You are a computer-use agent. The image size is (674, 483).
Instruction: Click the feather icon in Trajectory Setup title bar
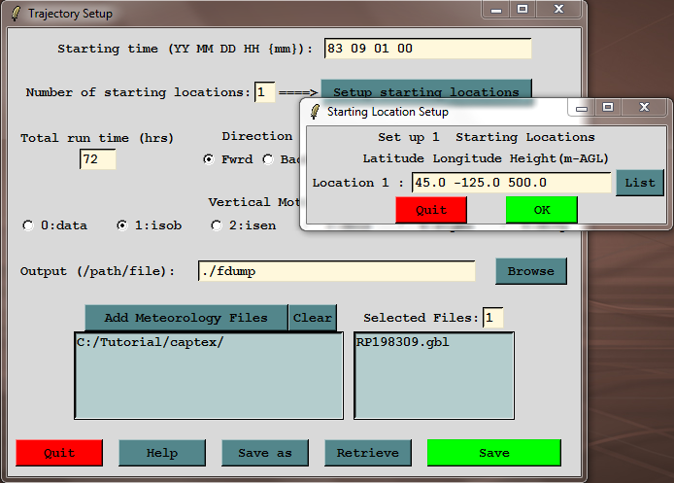pos(16,14)
